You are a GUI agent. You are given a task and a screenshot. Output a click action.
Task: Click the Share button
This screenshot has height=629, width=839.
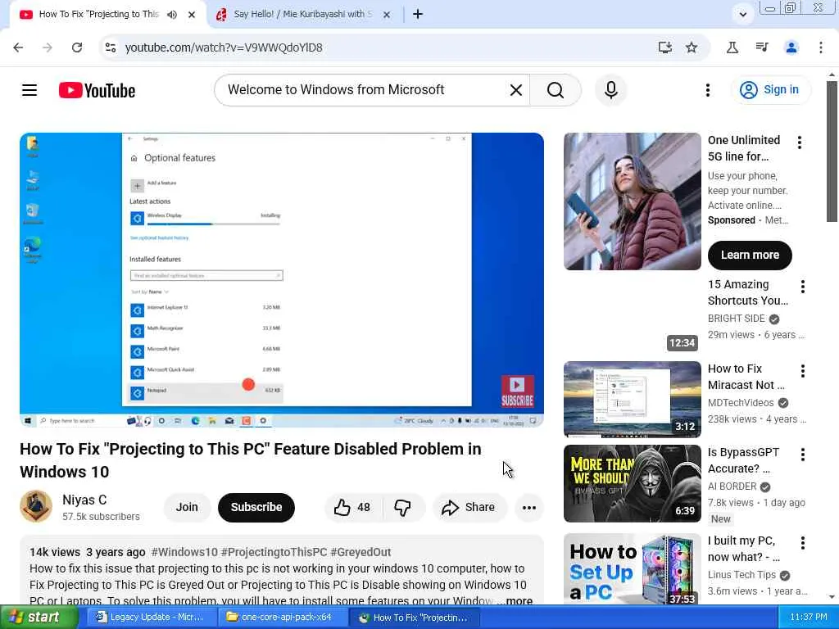coord(469,507)
